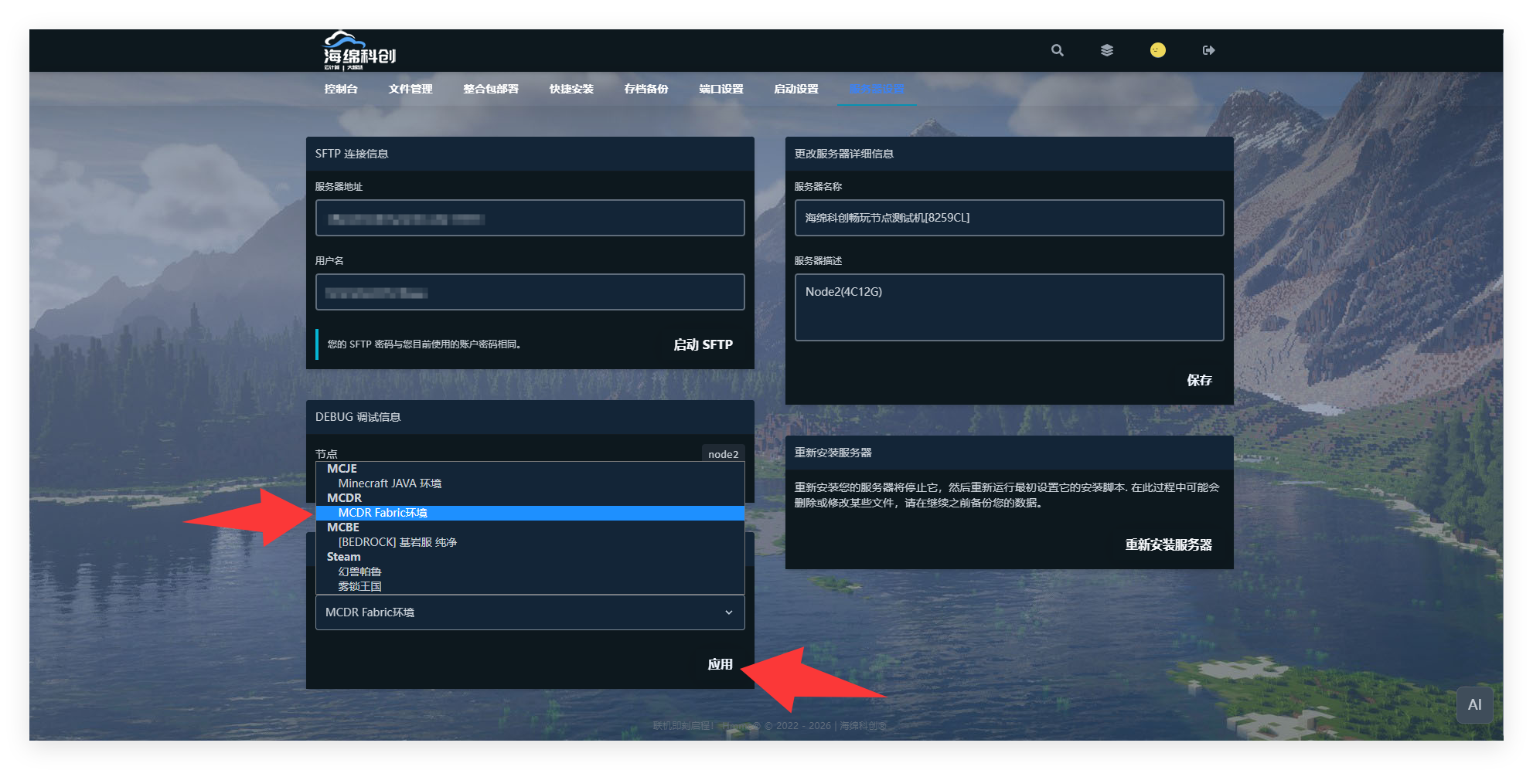1533x770 pixels.
Task: Click the search magnifier icon
Action: 1057,50
